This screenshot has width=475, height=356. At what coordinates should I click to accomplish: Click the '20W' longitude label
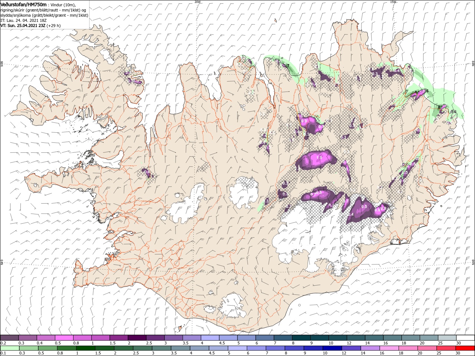coord(197,2)
